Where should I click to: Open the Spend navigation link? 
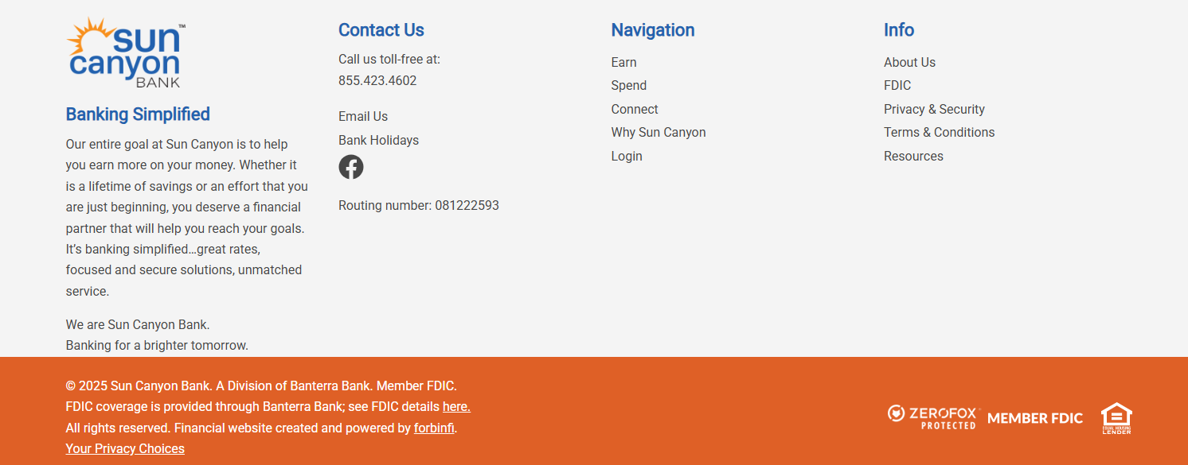point(628,86)
